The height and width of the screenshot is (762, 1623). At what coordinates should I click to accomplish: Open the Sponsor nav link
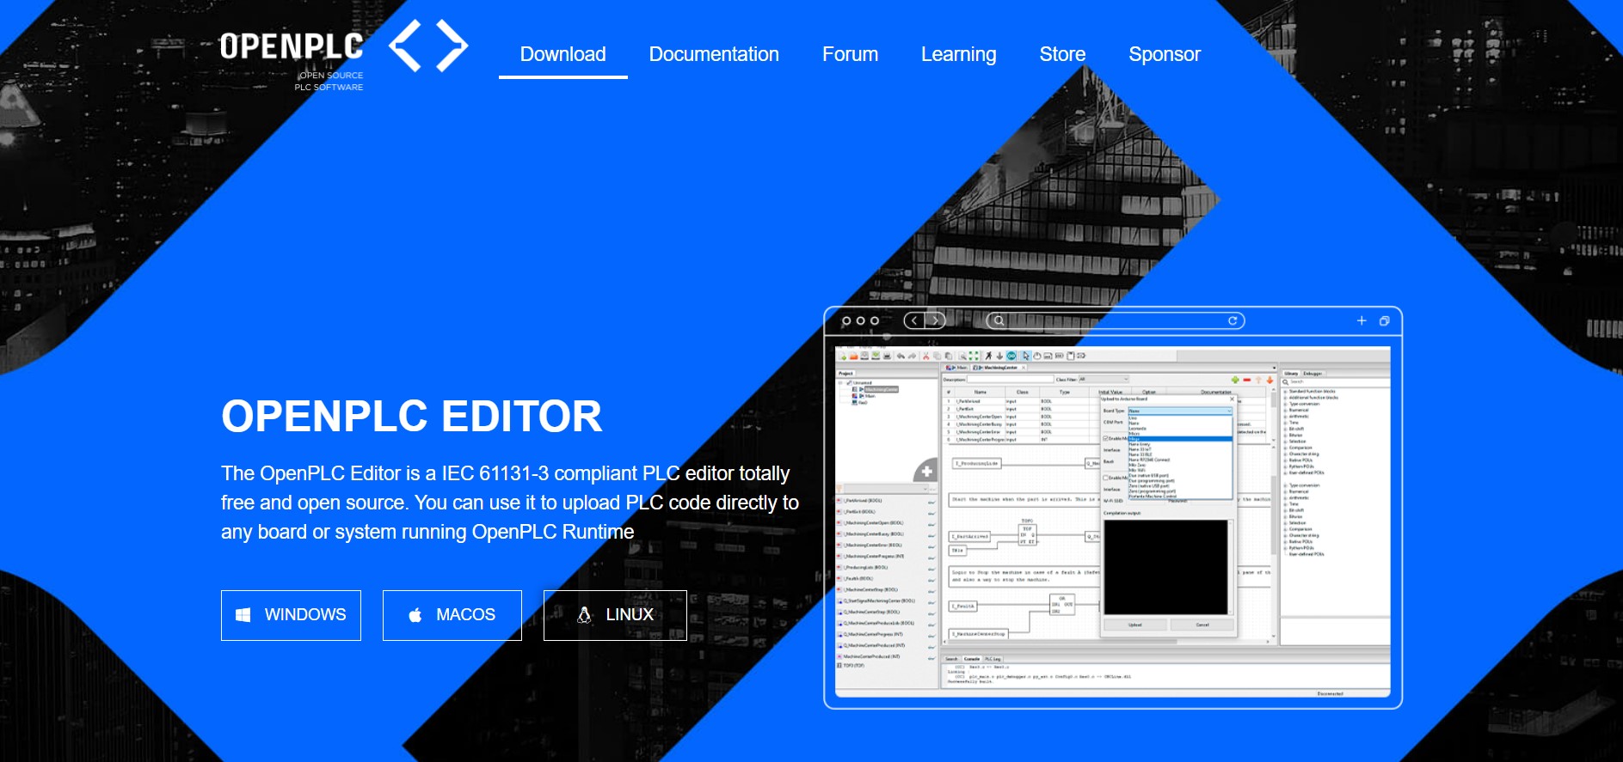coord(1165,54)
